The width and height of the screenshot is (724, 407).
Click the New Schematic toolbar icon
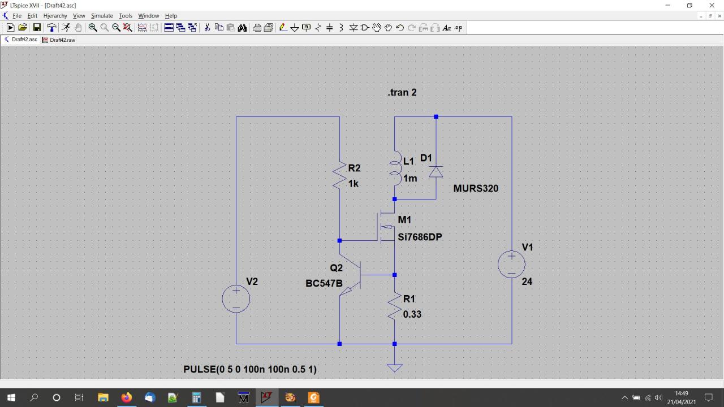point(10,28)
